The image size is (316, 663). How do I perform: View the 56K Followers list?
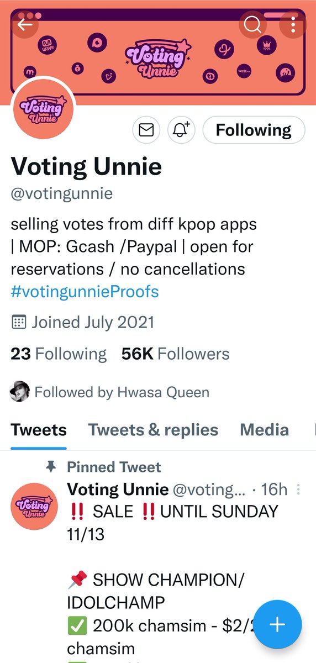coord(175,354)
